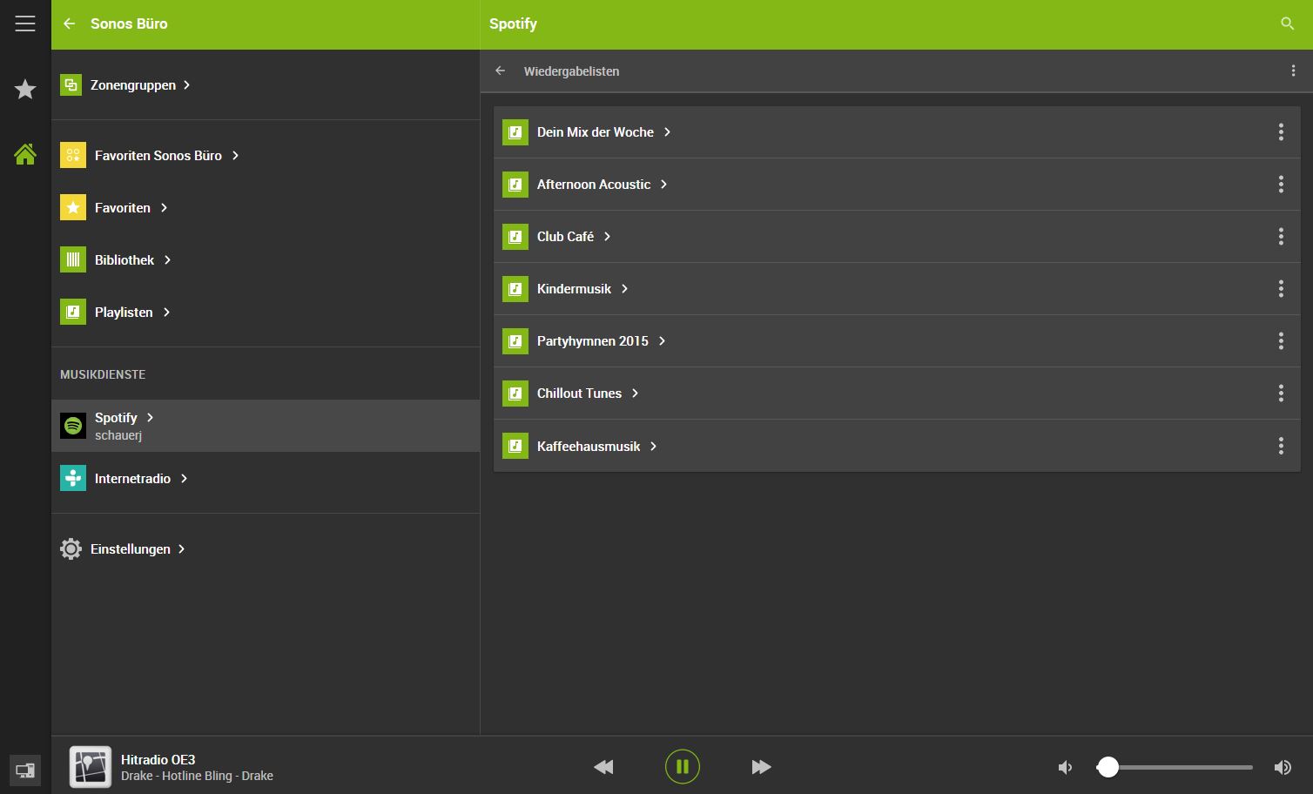Open more options for Club Café
This screenshot has height=794, width=1313.
pos(1281,236)
